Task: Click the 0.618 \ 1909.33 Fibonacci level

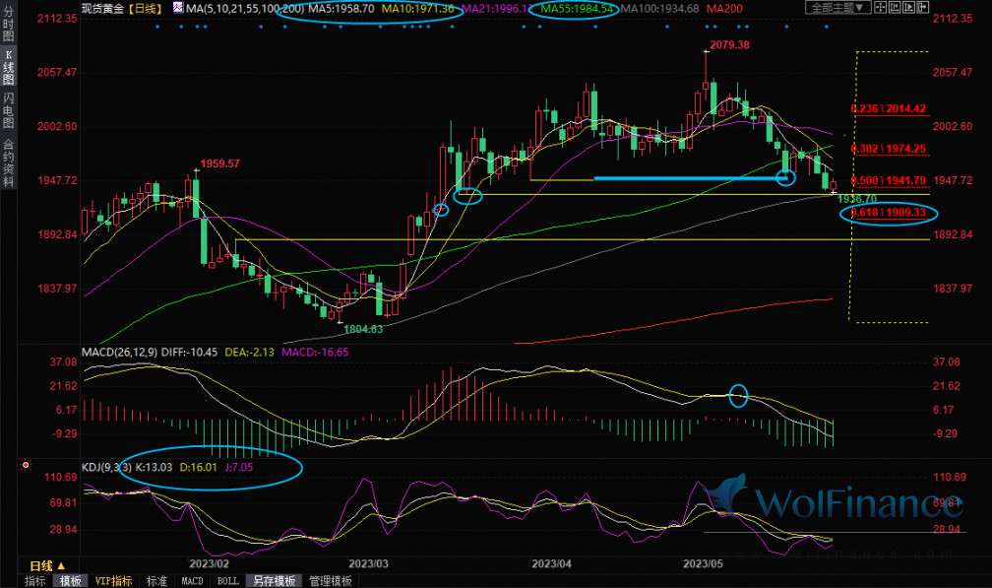Action: (889, 212)
